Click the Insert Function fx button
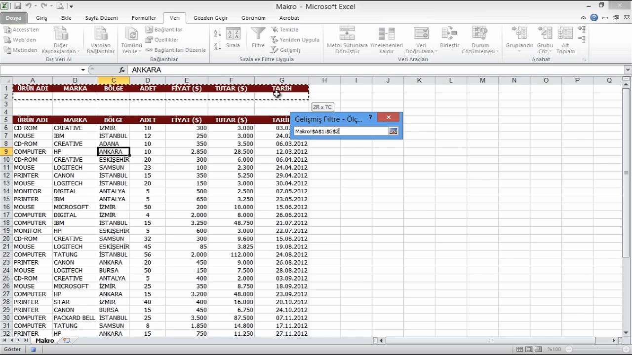Image resolution: width=632 pixels, height=355 pixels. coord(122,70)
